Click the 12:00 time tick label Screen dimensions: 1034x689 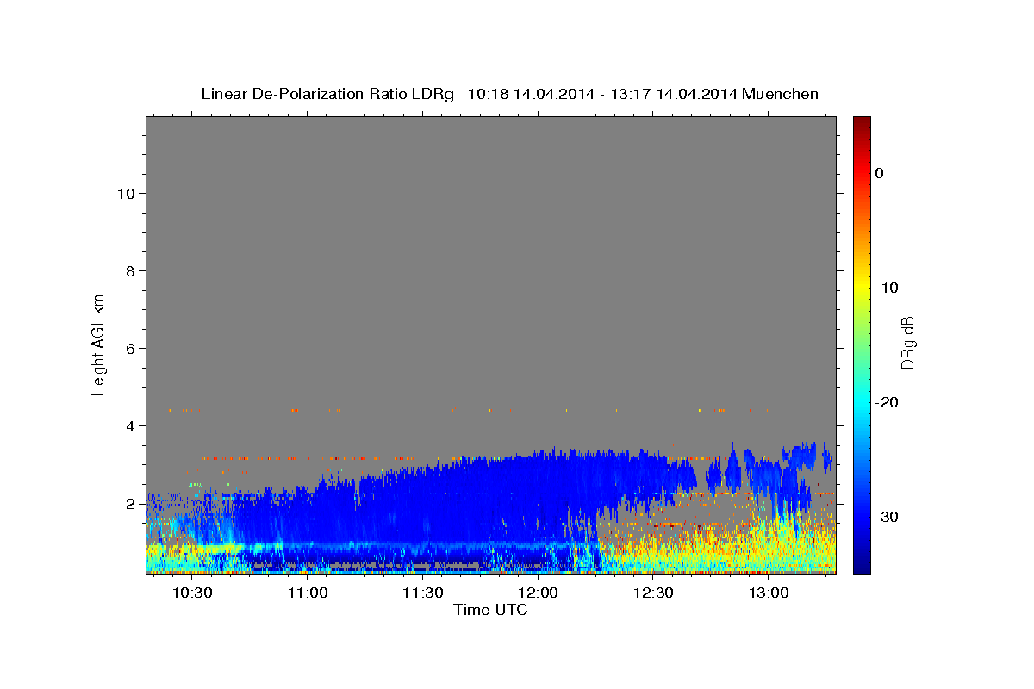pos(538,593)
